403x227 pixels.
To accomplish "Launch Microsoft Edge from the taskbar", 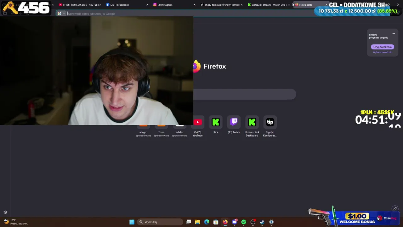I will point(207,222).
